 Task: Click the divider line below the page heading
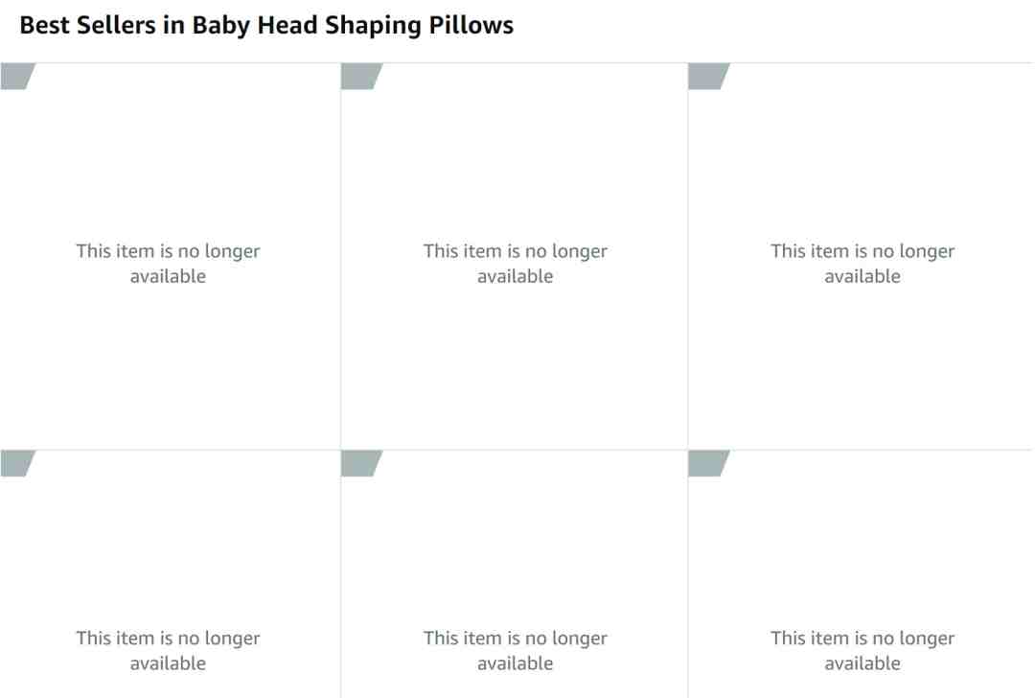(517, 62)
